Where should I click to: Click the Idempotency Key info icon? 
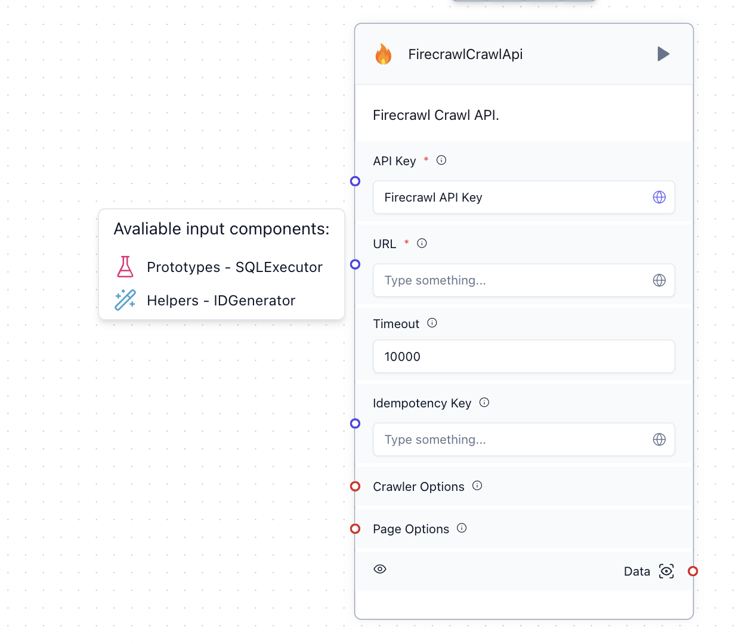[484, 403]
